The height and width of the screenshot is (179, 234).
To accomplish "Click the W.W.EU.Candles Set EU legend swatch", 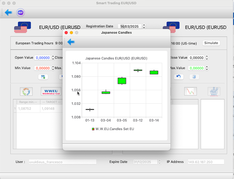I will click(x=93, y=129).
